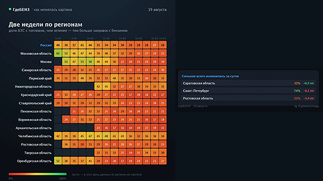Image resolution: width=323 pixels, height=181 pixels.
Task: Select the Пензенская область row label
Action: (x=36, y=111)
